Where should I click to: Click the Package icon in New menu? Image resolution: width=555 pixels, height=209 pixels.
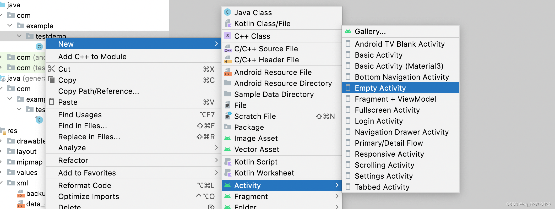coord(227,127)
